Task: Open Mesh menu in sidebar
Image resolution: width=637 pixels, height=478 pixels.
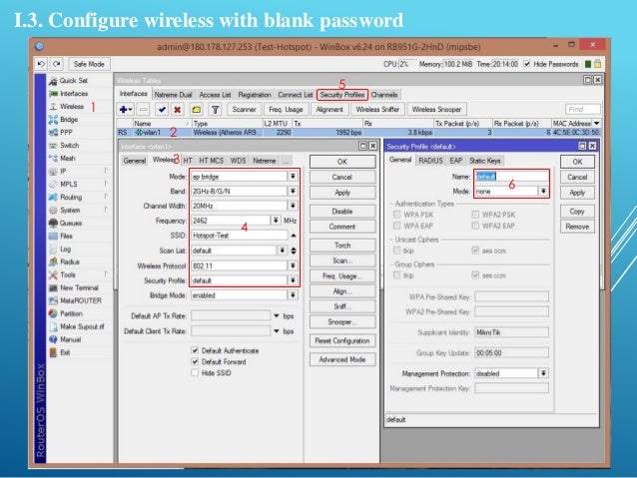Action: click(x=62, y=159)
